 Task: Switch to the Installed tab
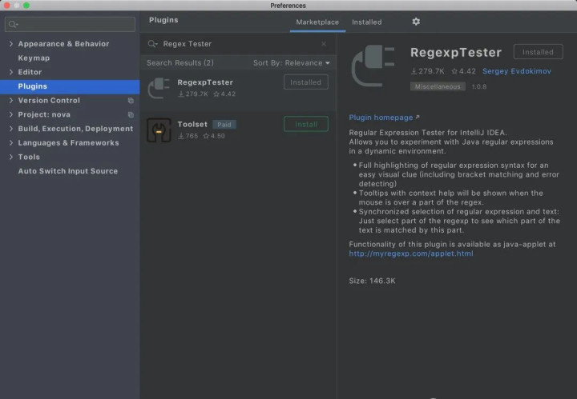pos(366,22)
